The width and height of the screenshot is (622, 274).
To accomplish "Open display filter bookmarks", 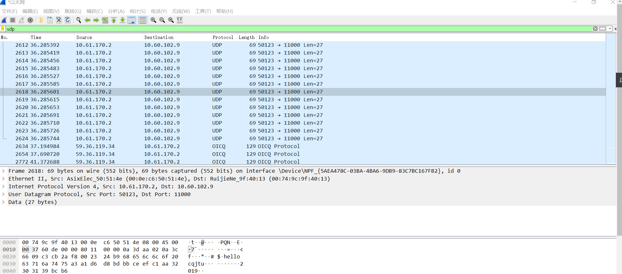I will coord(3,29).
